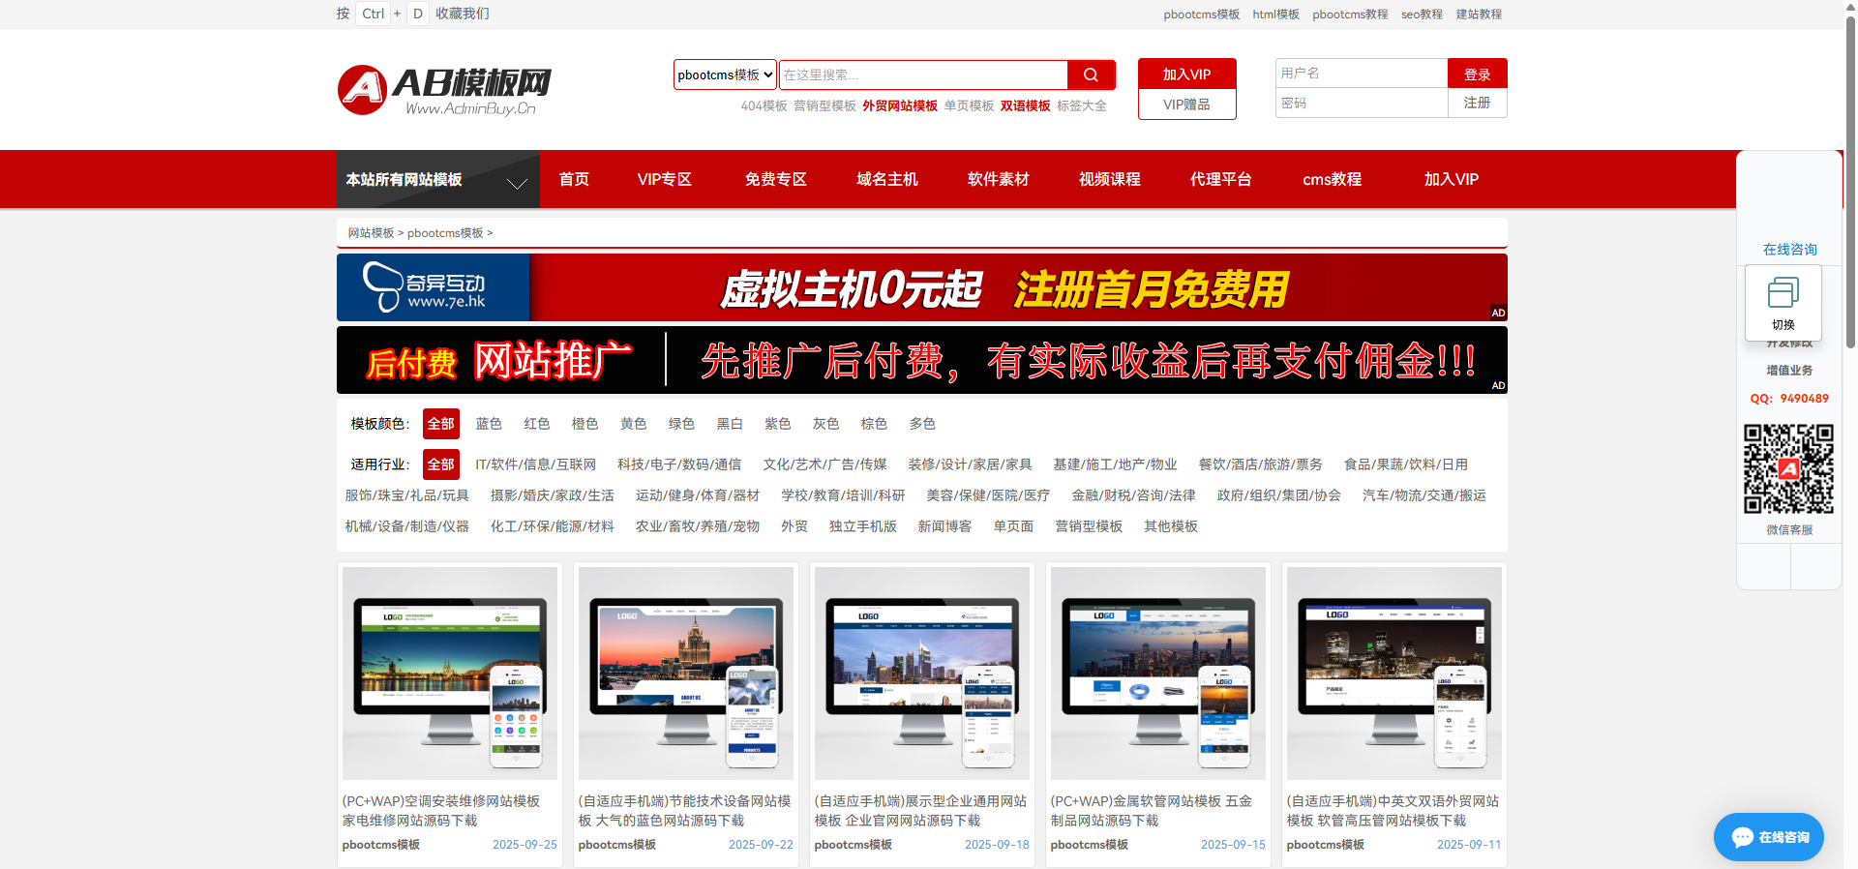
Task: Click the 注册 register button
Action: [x=1477, y=103]
